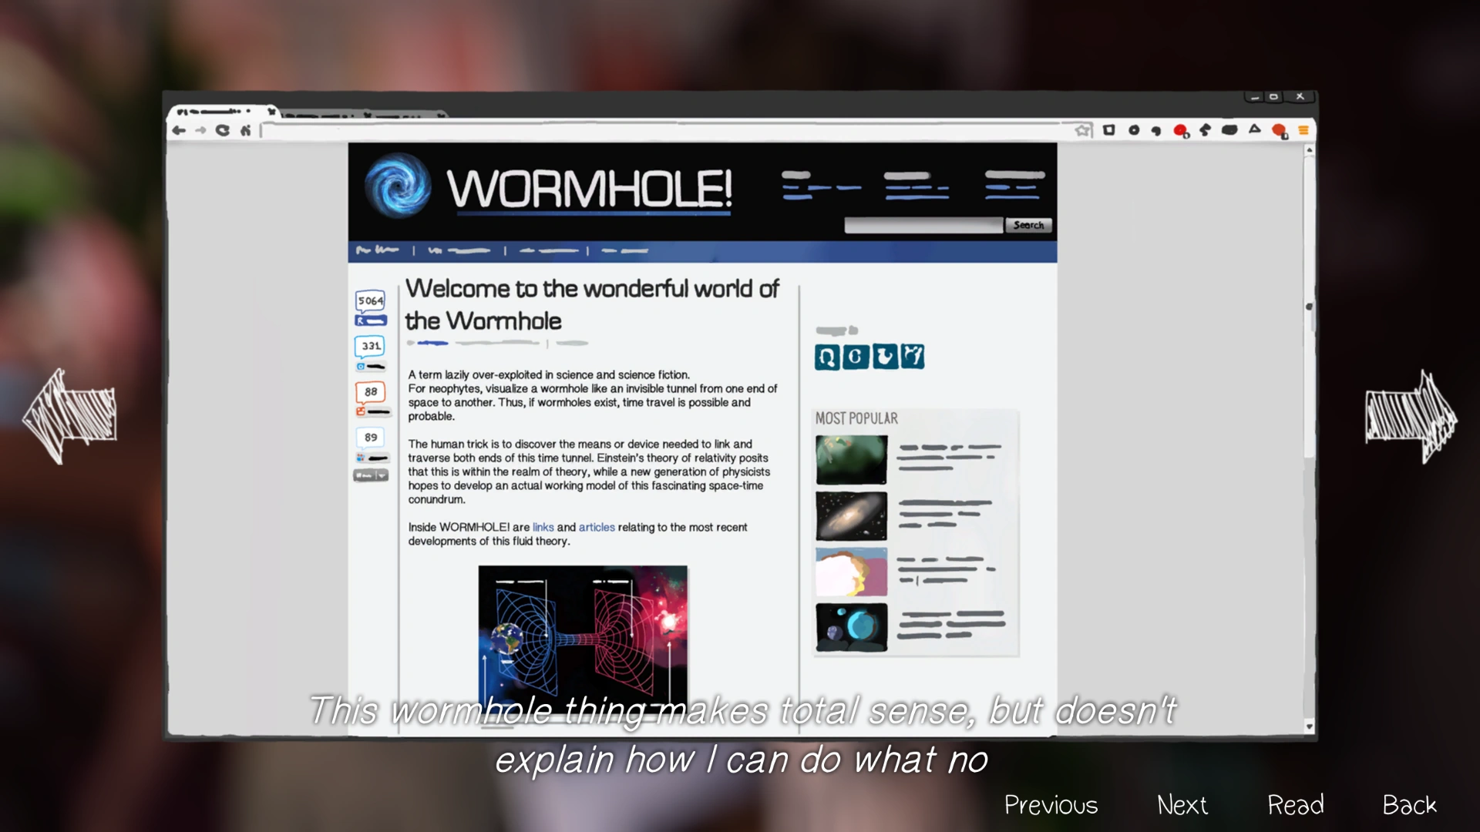Select 'Read' at the bottom
The width and height of the screenshot is (1480, 832).
(1295, 805)
